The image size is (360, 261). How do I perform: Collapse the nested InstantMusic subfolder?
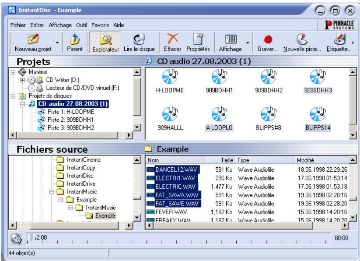[x=70, y=208]
